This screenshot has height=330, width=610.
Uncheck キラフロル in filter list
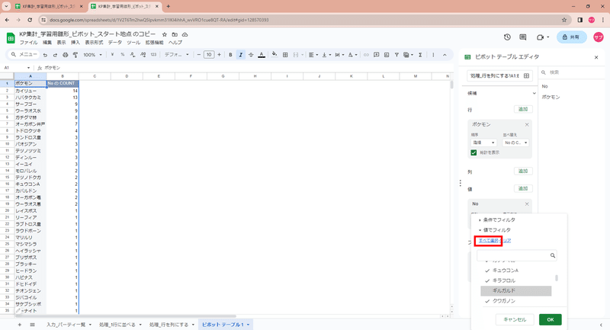click(x=487, y=280)
